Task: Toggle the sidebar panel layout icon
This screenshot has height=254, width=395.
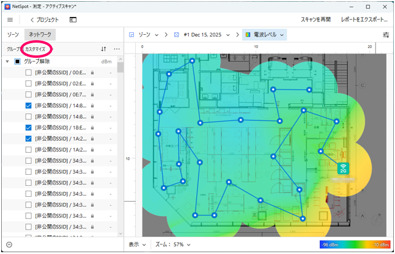Action: point(73,19)
